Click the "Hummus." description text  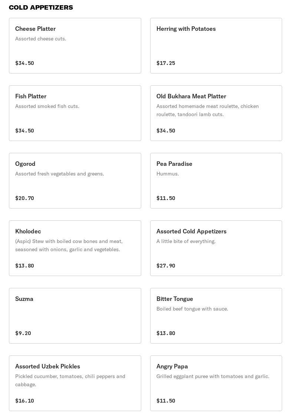point(168,174)
